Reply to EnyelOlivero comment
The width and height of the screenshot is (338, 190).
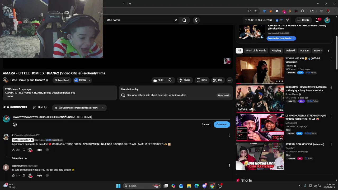[39, 175]
